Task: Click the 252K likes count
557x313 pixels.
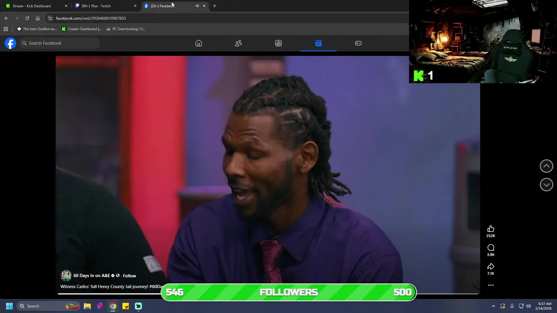Action: 491,236
